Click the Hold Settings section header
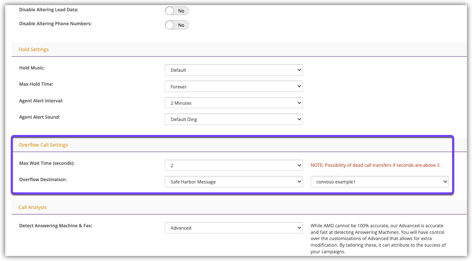This screenshot has width=472, height=261. tap(34, 50)
